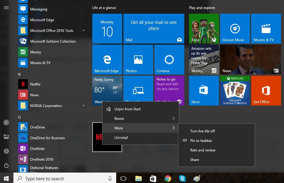Launch Netflix from the app list
The image size is (284, 183).
(x=52, y=84)
